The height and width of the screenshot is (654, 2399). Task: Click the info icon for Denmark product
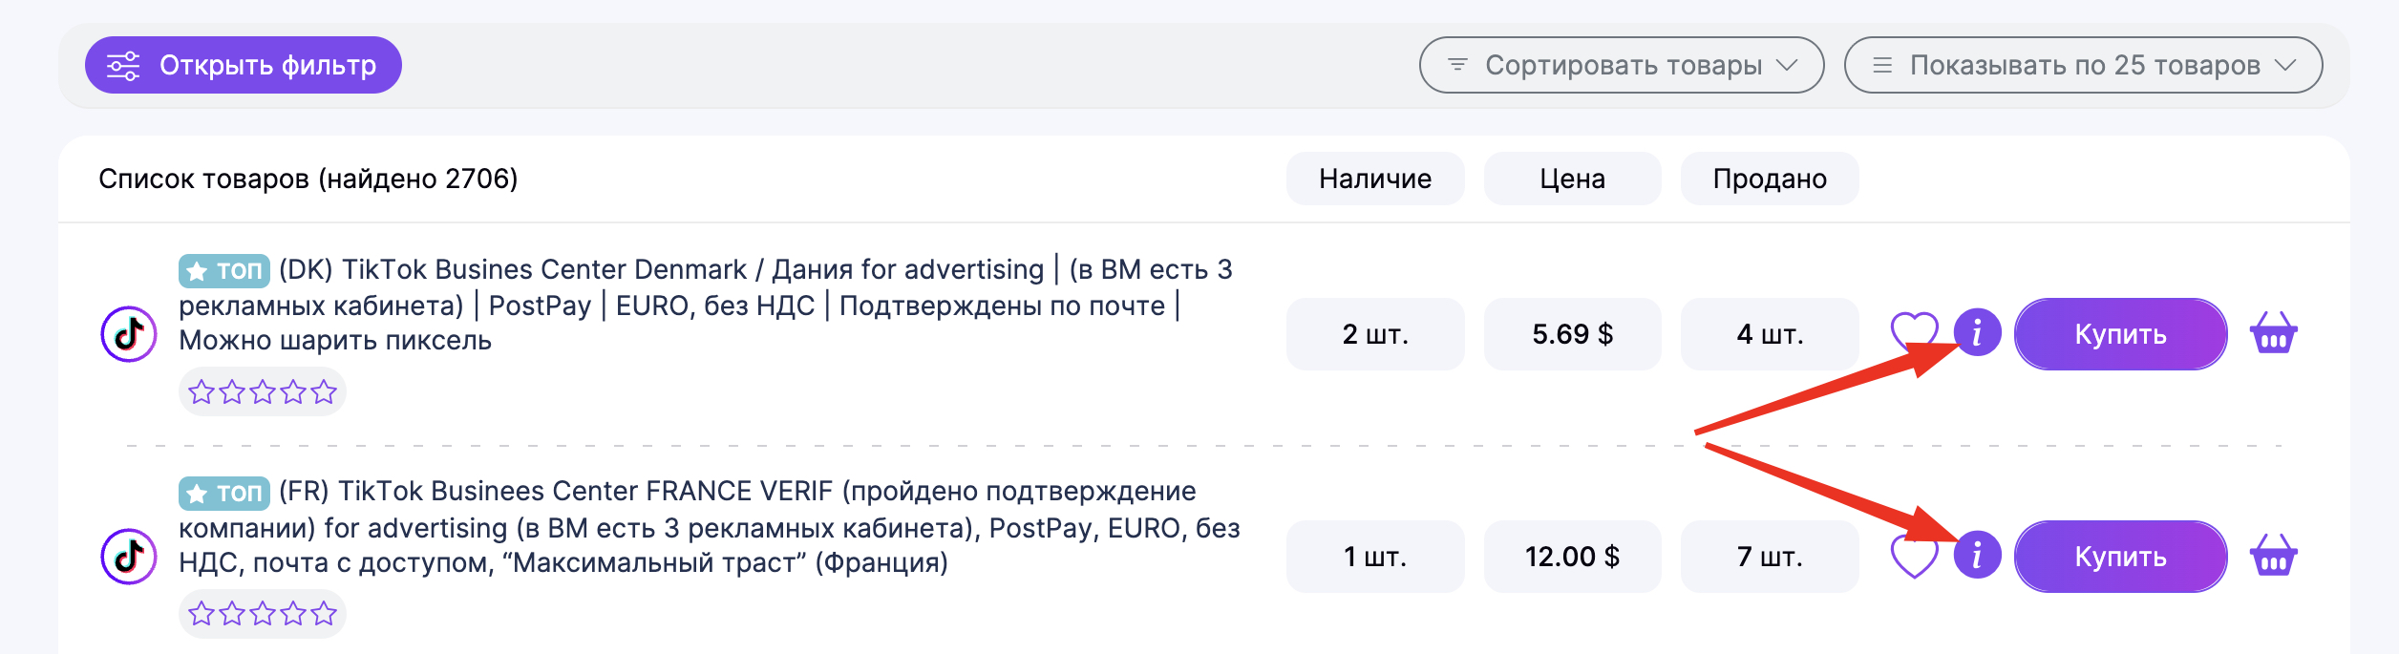coord(1977,333)
